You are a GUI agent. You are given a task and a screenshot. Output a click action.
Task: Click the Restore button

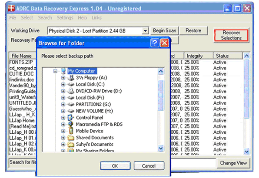pyautogui.click(x=193, y=30)
